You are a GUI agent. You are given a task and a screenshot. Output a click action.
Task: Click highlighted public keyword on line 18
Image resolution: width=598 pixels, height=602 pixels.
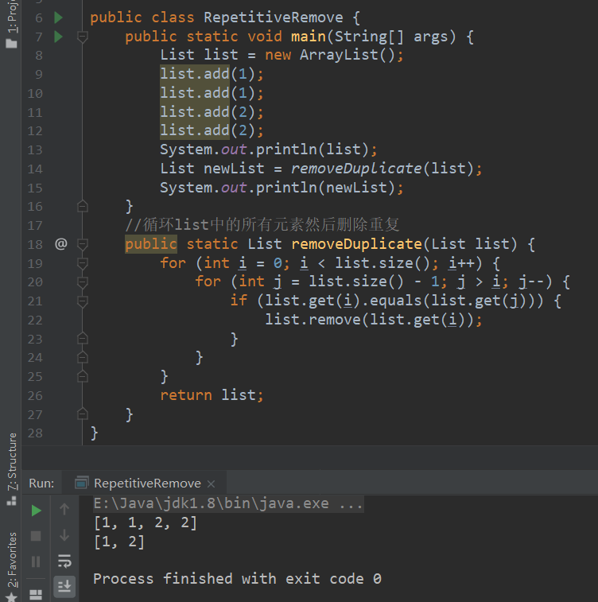coord(151,244)
